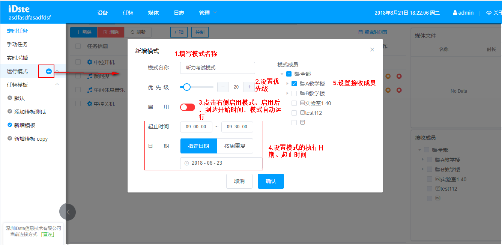Click the 优先级 slider handle
Image resolution: width=502 pixels, height=245 pixels.
tap(186, 87)
